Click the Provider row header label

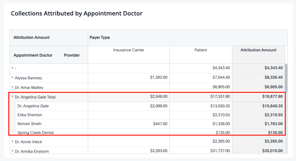coord(72,55)
